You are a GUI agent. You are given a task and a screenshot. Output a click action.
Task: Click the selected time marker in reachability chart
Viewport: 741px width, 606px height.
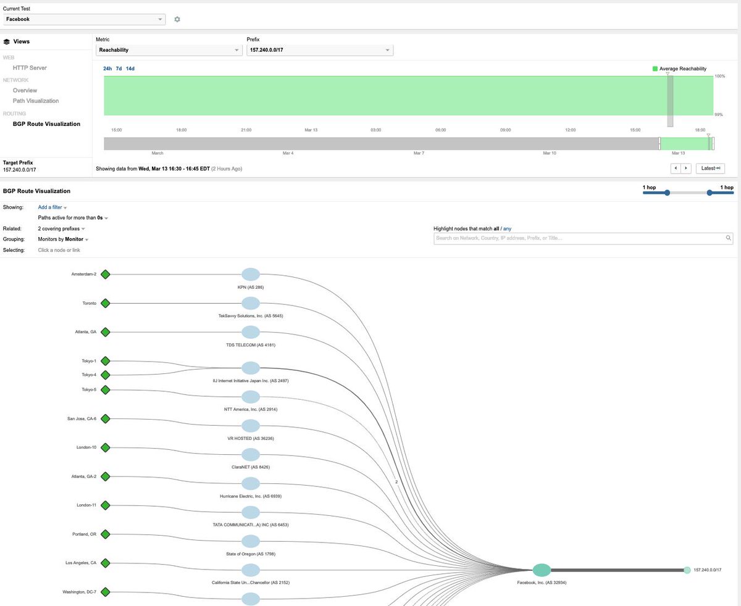670,101
